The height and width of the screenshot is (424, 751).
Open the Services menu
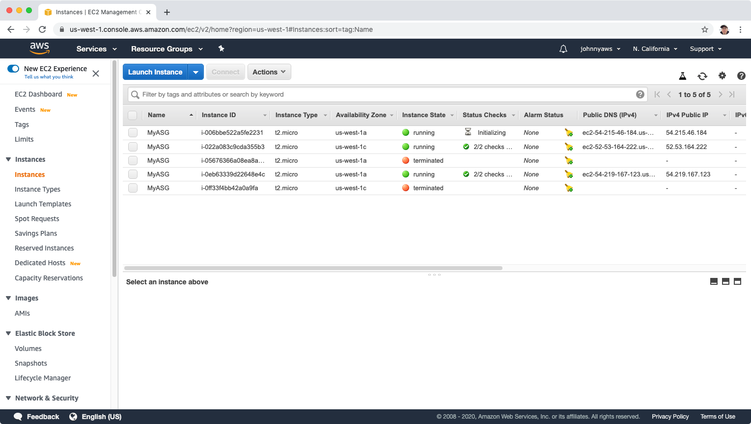tap(97, 49)
